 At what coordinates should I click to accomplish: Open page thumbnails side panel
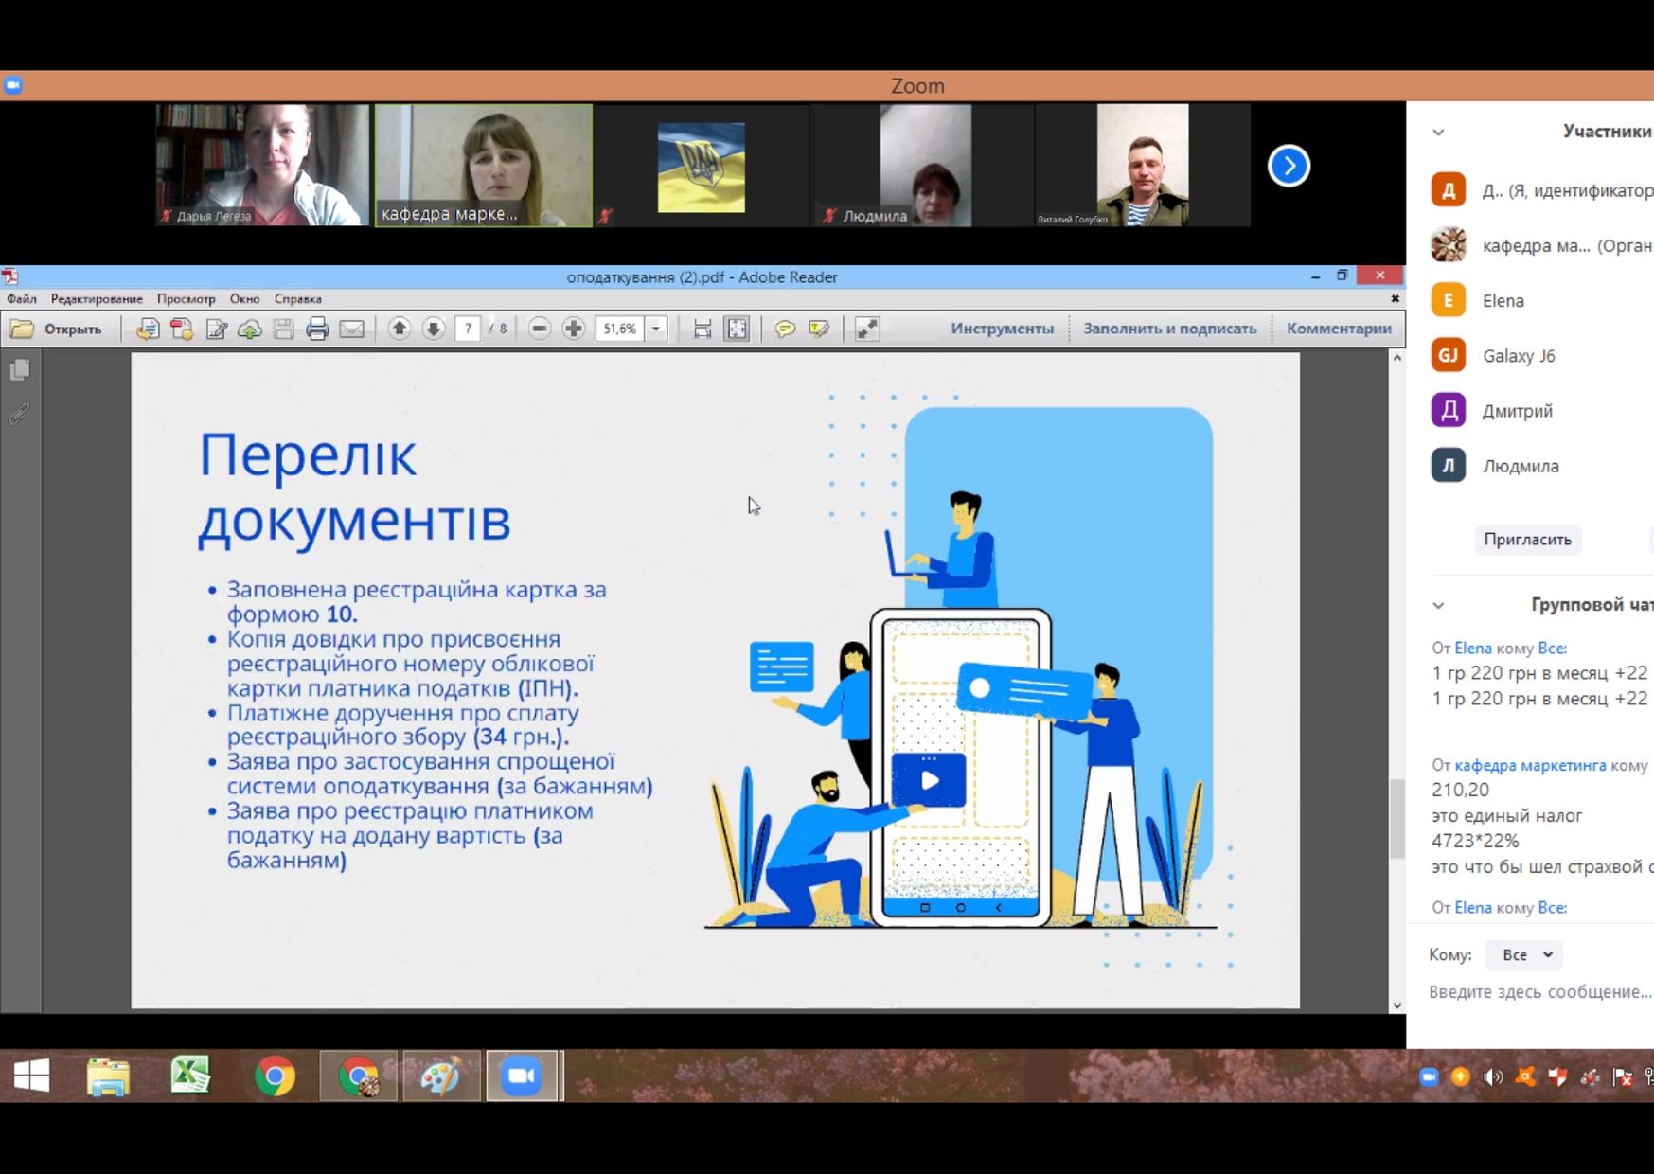tap(19, 370)
